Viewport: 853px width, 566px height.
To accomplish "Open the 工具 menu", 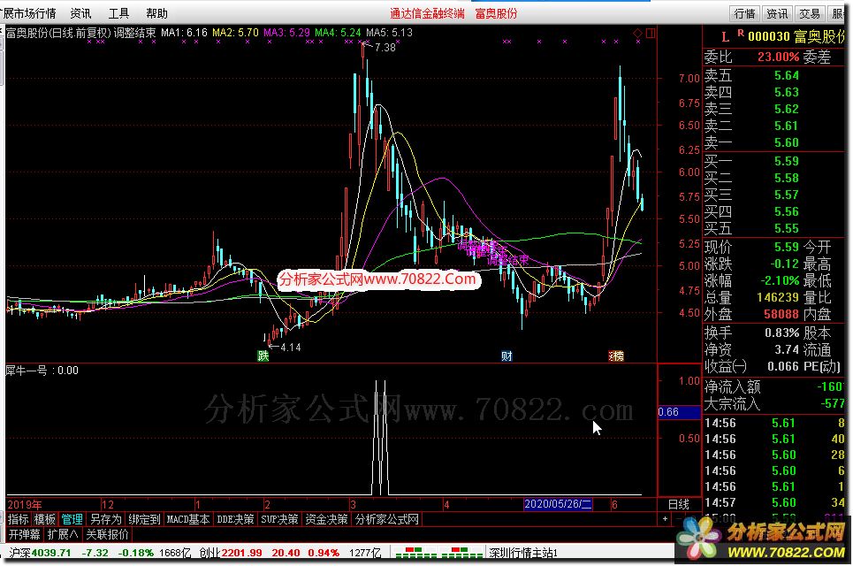I will (x=118, y=13).
